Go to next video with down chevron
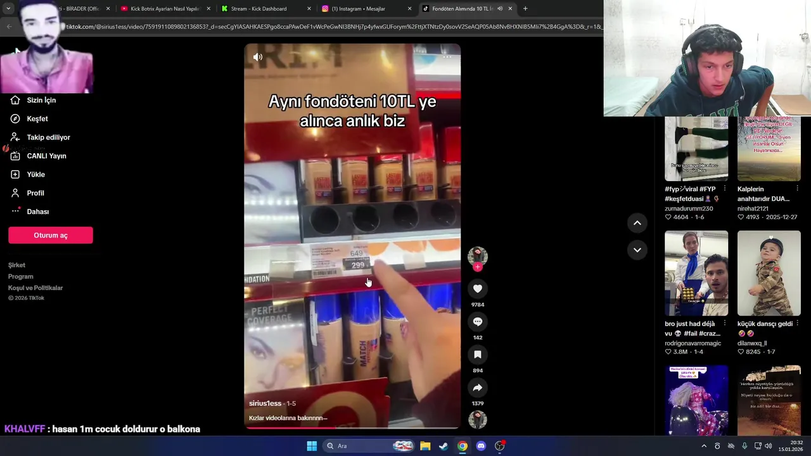Viewport: 811px width, 456px height. point(637,250)
